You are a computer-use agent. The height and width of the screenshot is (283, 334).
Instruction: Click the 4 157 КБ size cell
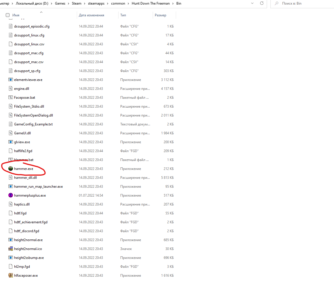[167, 89]
